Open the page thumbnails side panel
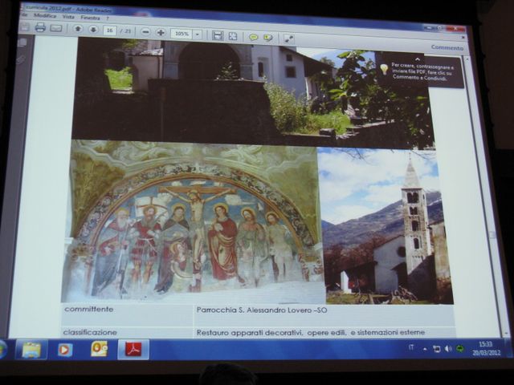Image resolution: width=514 pixels, height=385 pixels. (22, 43)
